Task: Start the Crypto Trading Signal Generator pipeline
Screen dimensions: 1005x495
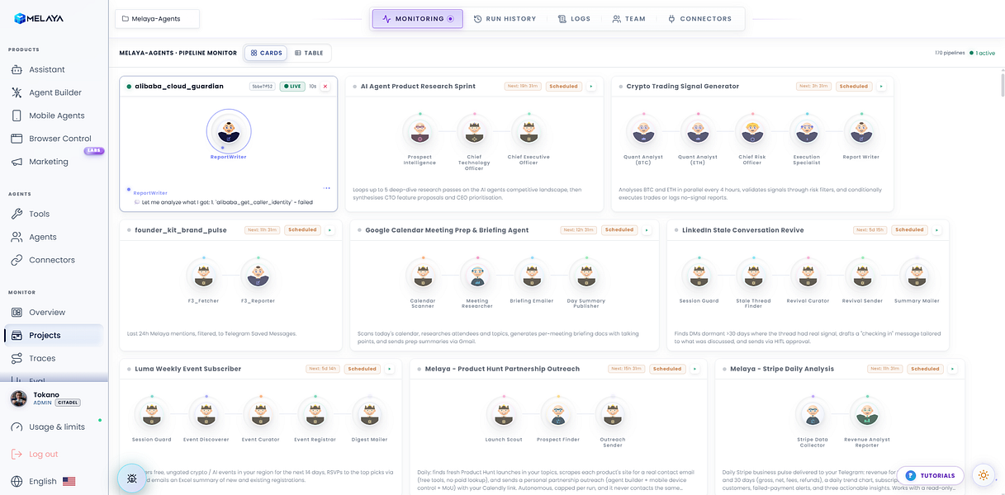Action: tap(881, 87)
